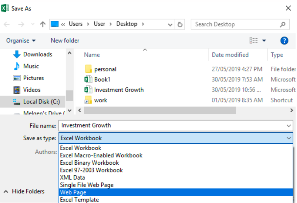Refresh the Desktop folder view
The width and height of the screenshot is (297, 203).
click(x=180, y=24)
